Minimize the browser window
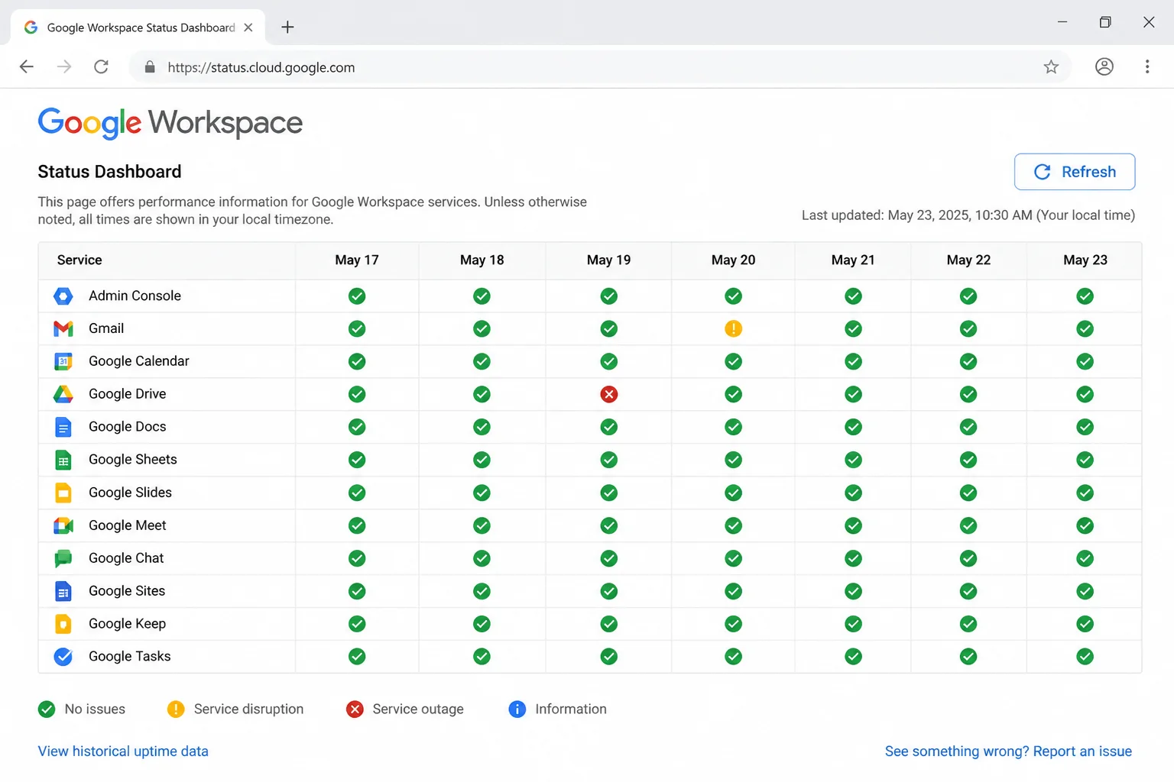The width and height of the screenshot is (1174, 782). [1062, 22]
